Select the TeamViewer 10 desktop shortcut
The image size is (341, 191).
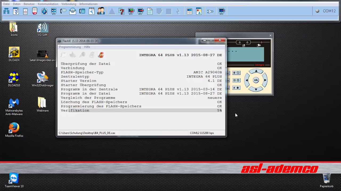click(14, 180)
